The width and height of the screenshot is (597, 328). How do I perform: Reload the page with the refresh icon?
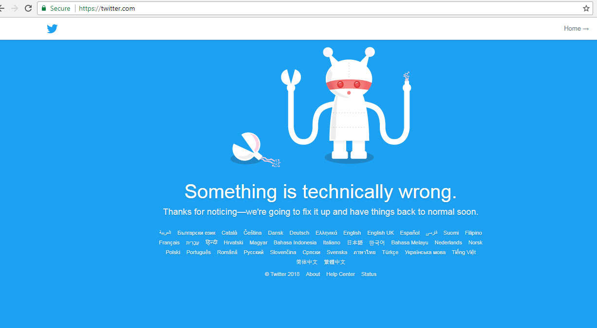pos(28,8)
